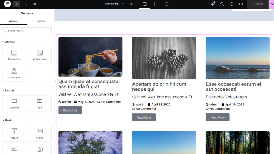Select the Grid layout widget
Viewport: 274px width, 154px height.
(x=40, y=103)
